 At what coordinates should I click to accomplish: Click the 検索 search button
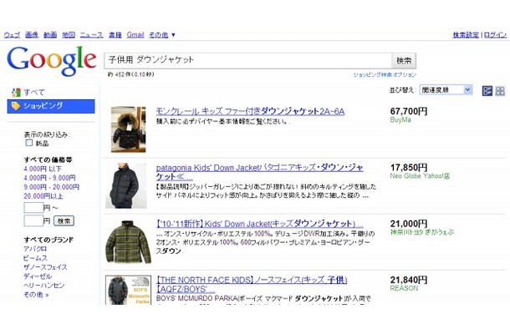click(404, 60)
